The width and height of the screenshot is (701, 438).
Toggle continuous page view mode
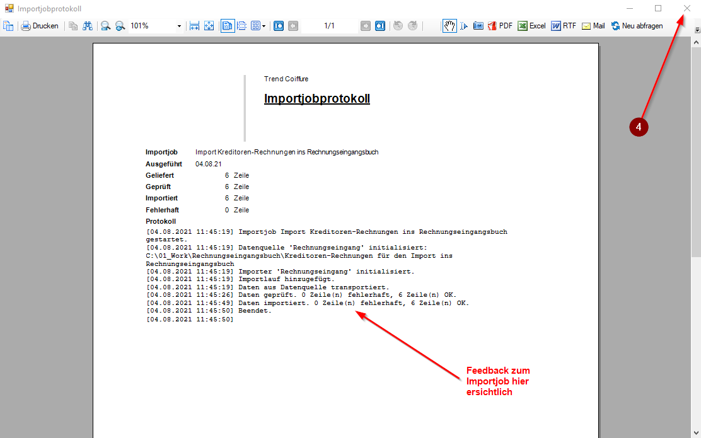(242, 26)
